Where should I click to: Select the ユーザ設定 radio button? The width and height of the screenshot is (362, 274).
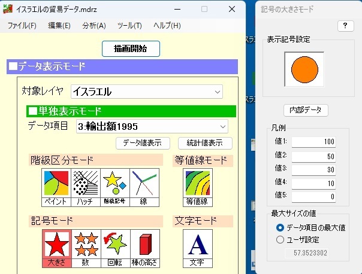coord(280,240)
